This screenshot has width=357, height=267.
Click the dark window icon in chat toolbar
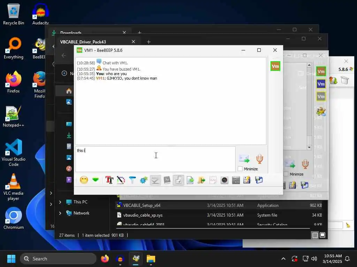pos(236,180)
